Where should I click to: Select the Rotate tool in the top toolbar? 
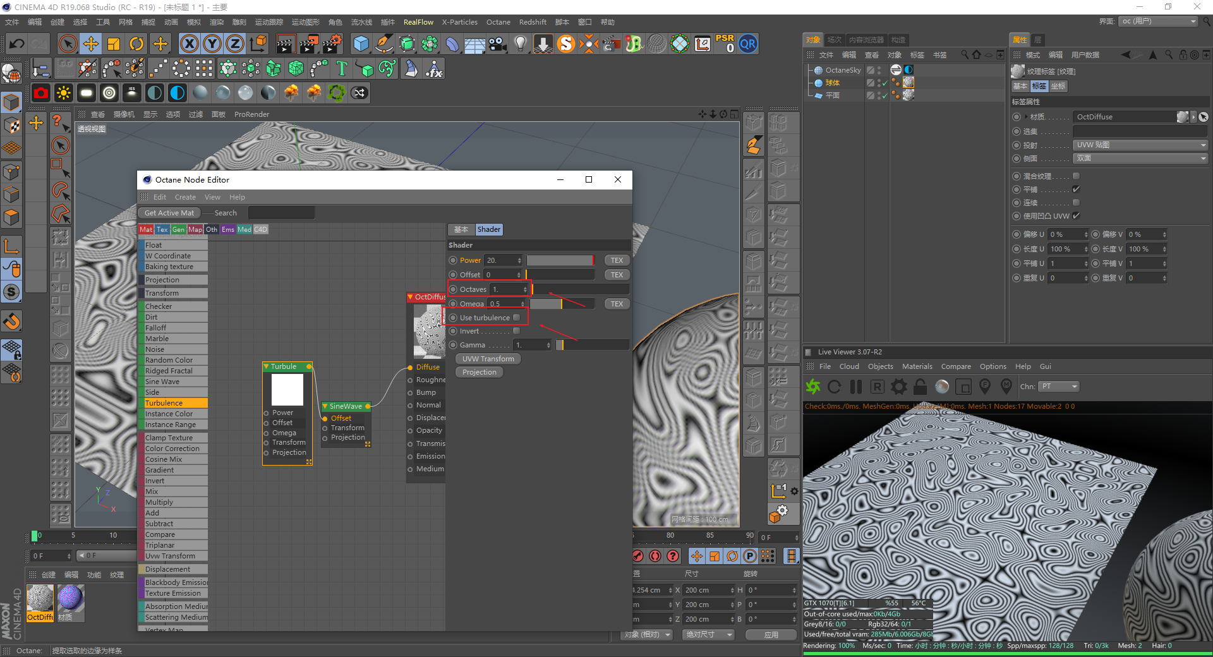(136, 44)
